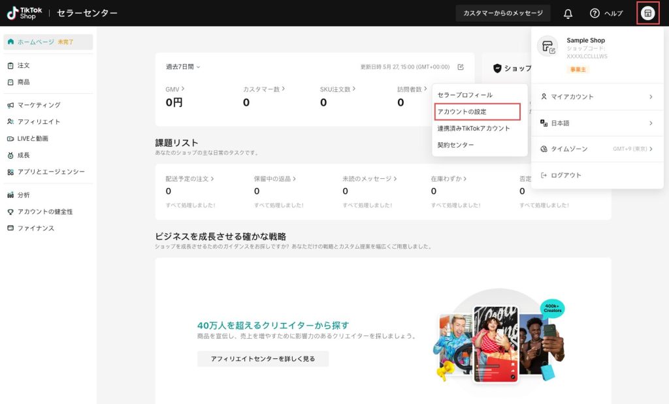
Task: Open 在庫わずか task link
Action: tap(448, 179)
